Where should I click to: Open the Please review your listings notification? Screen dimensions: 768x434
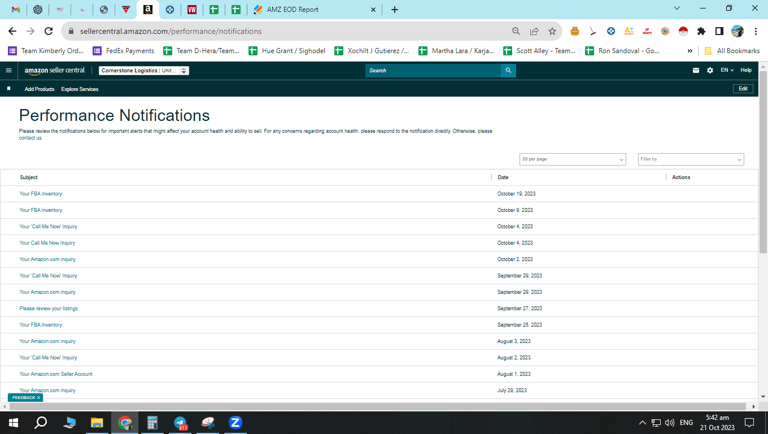click(x=49, y=309)
